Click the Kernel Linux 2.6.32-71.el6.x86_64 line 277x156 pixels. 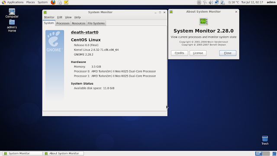point(96,50)
